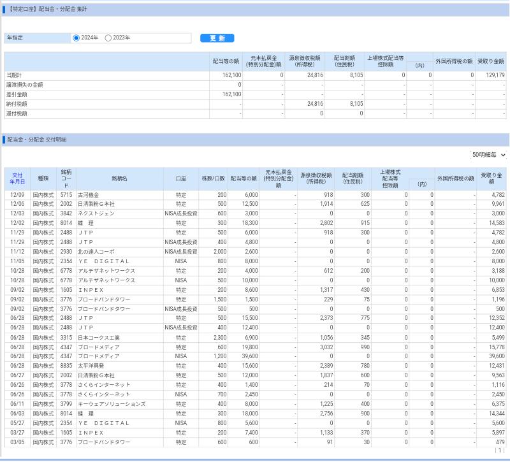Screen dimensions: 510x462
Task: Click the 162,100 value in the 当期計 row
Action: 232,75
